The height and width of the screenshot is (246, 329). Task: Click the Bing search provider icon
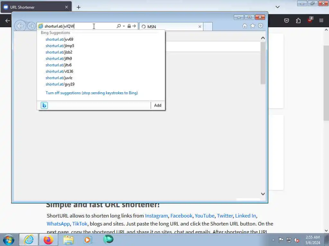coord(44,105)
